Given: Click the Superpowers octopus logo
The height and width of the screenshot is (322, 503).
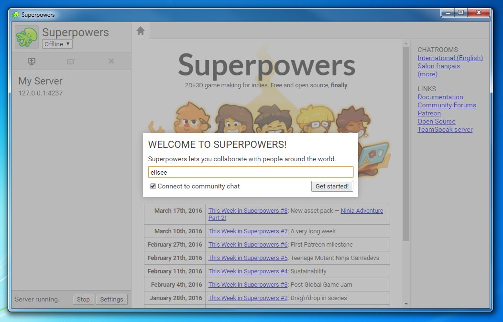Looking at the screenshot, I should 27,37.
